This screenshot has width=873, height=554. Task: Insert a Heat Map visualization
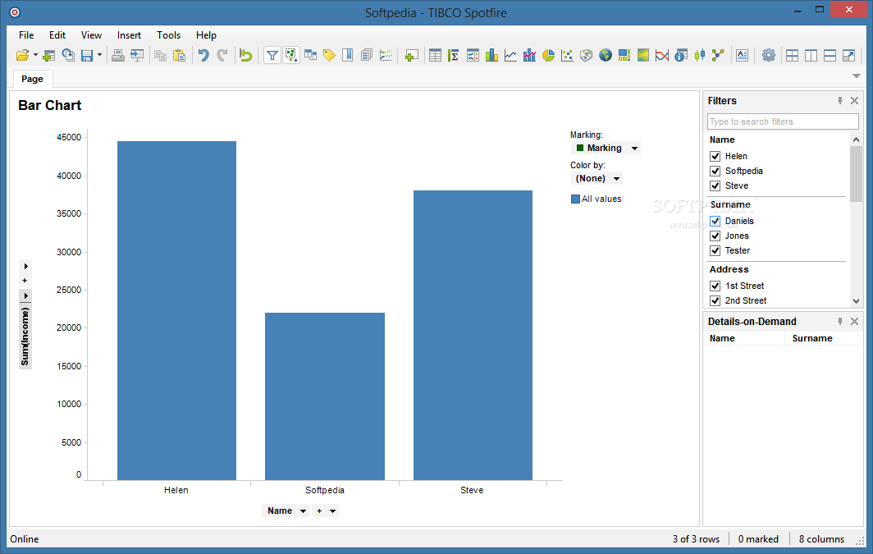point(643,55)
